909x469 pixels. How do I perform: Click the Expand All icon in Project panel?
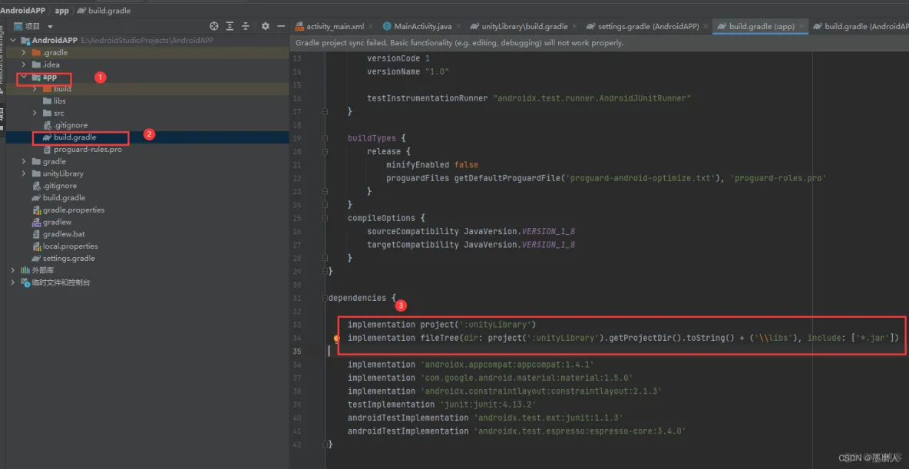230,26
